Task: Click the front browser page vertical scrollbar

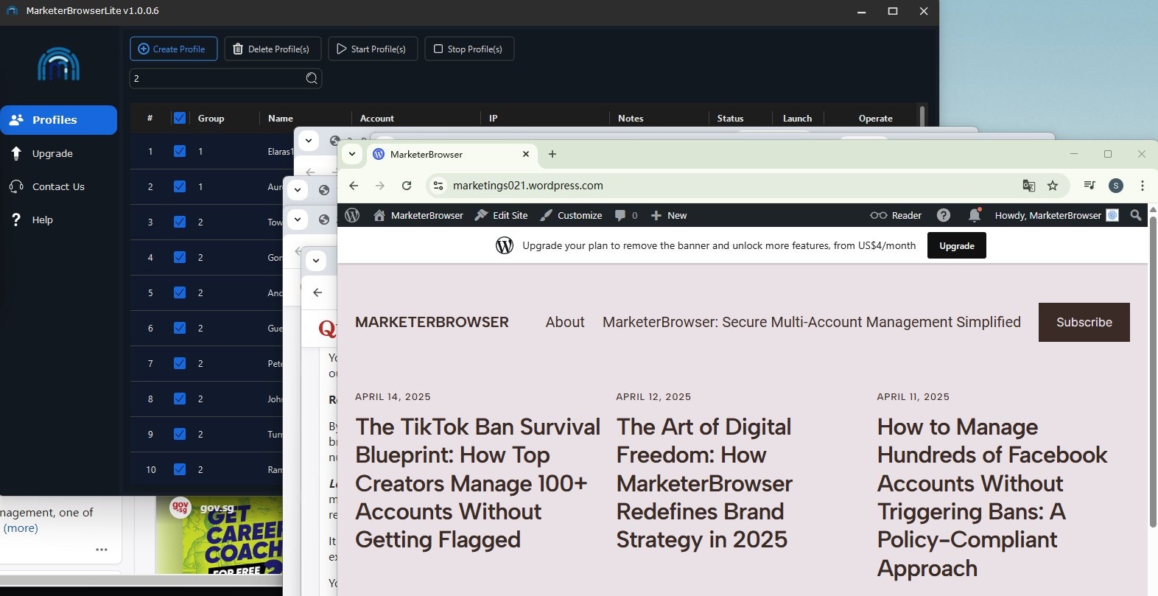Action: coord(1153,372)
